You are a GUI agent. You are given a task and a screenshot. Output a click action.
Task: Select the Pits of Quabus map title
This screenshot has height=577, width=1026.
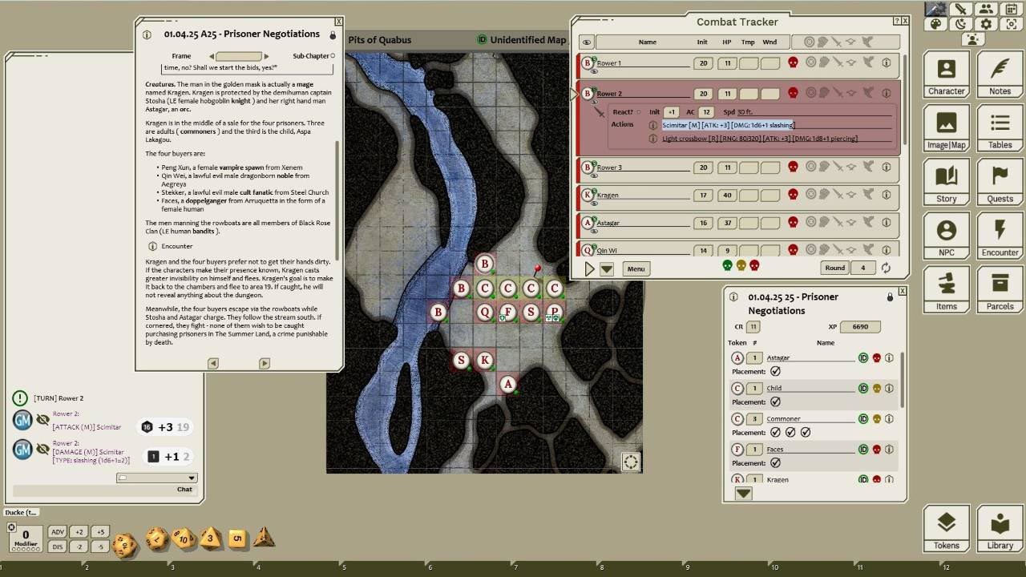pos(380,40)
